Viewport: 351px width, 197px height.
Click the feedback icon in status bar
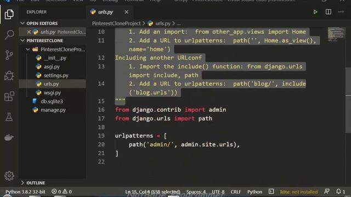point(327,192)
